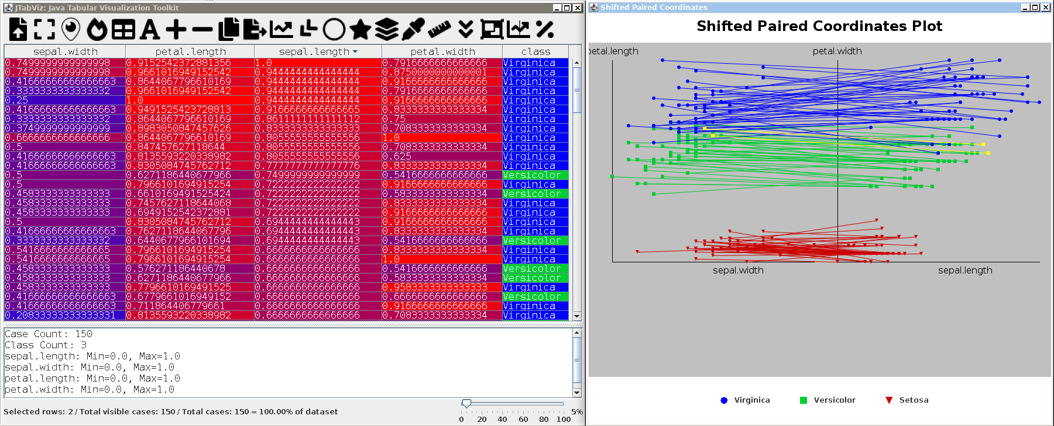Click petal.length cell 0.9152542372881356

coord(190,63)
